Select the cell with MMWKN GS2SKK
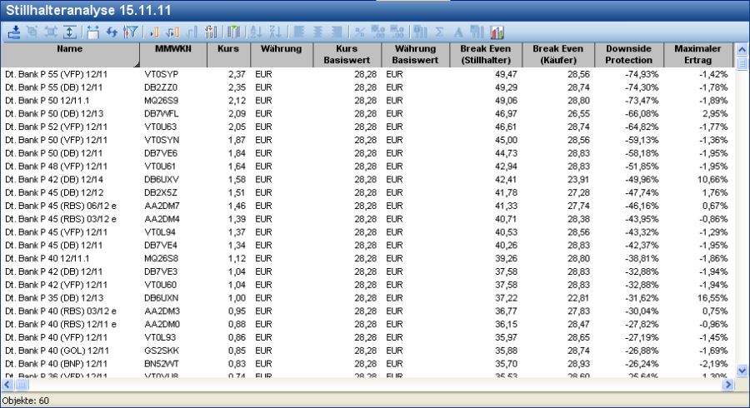Viewport: 750px width, 408px height. pos(162,350)
